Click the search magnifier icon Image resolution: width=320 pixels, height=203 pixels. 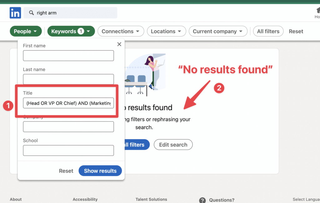31,13
